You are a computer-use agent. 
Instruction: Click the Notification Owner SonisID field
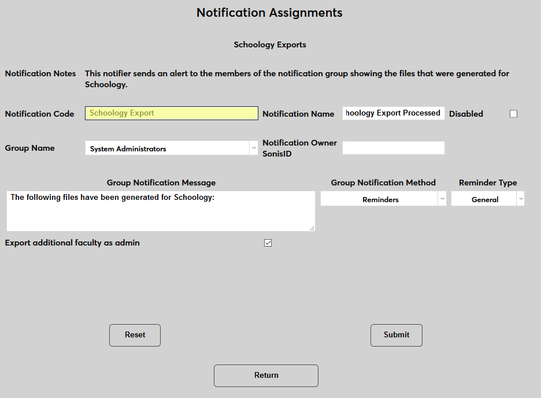[394, 148]
